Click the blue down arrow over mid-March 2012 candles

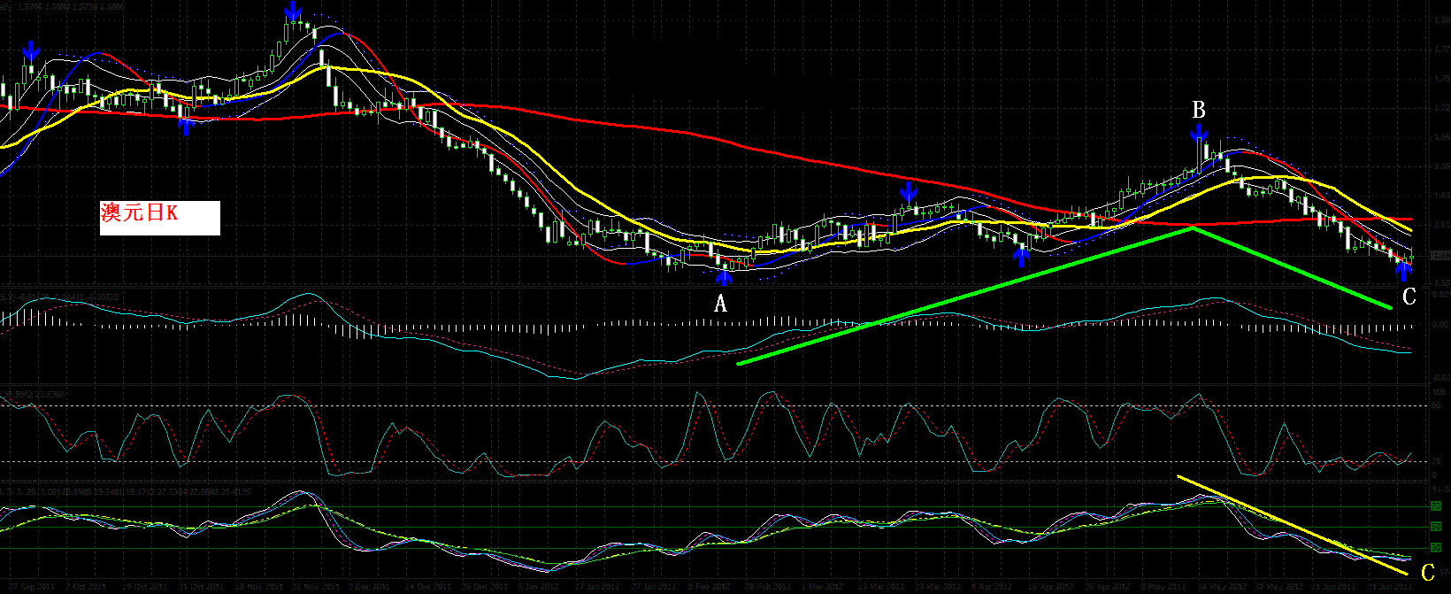coord(908,191)
